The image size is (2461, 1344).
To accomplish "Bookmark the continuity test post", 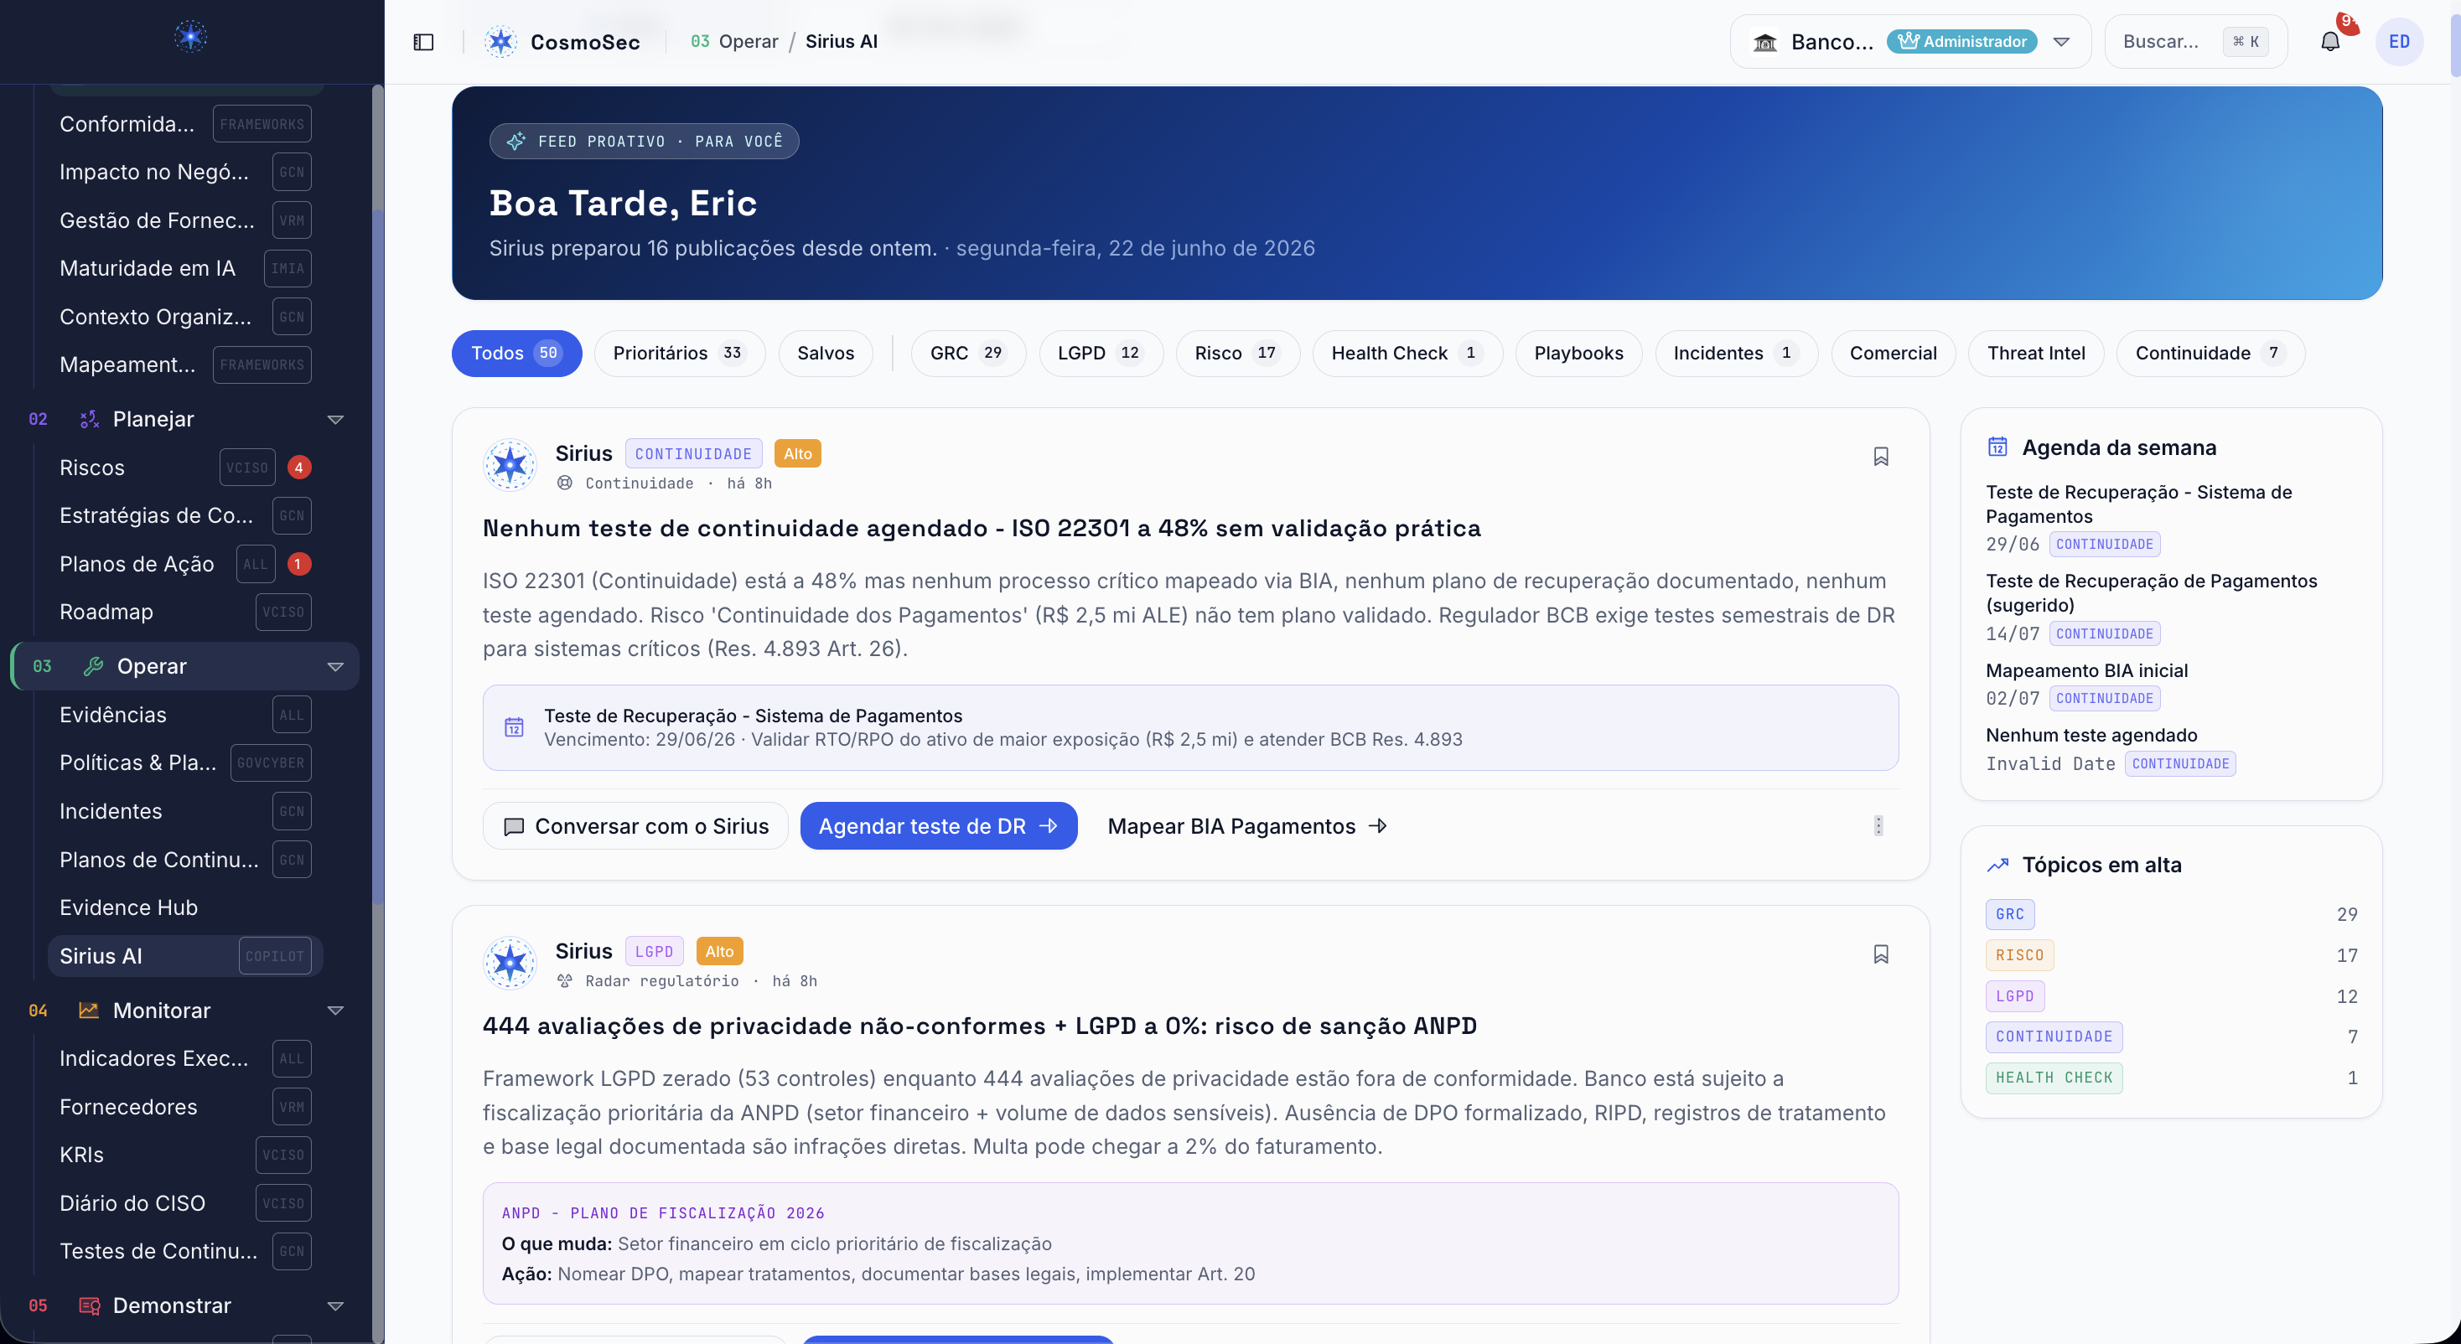I will coord(1881,457).
